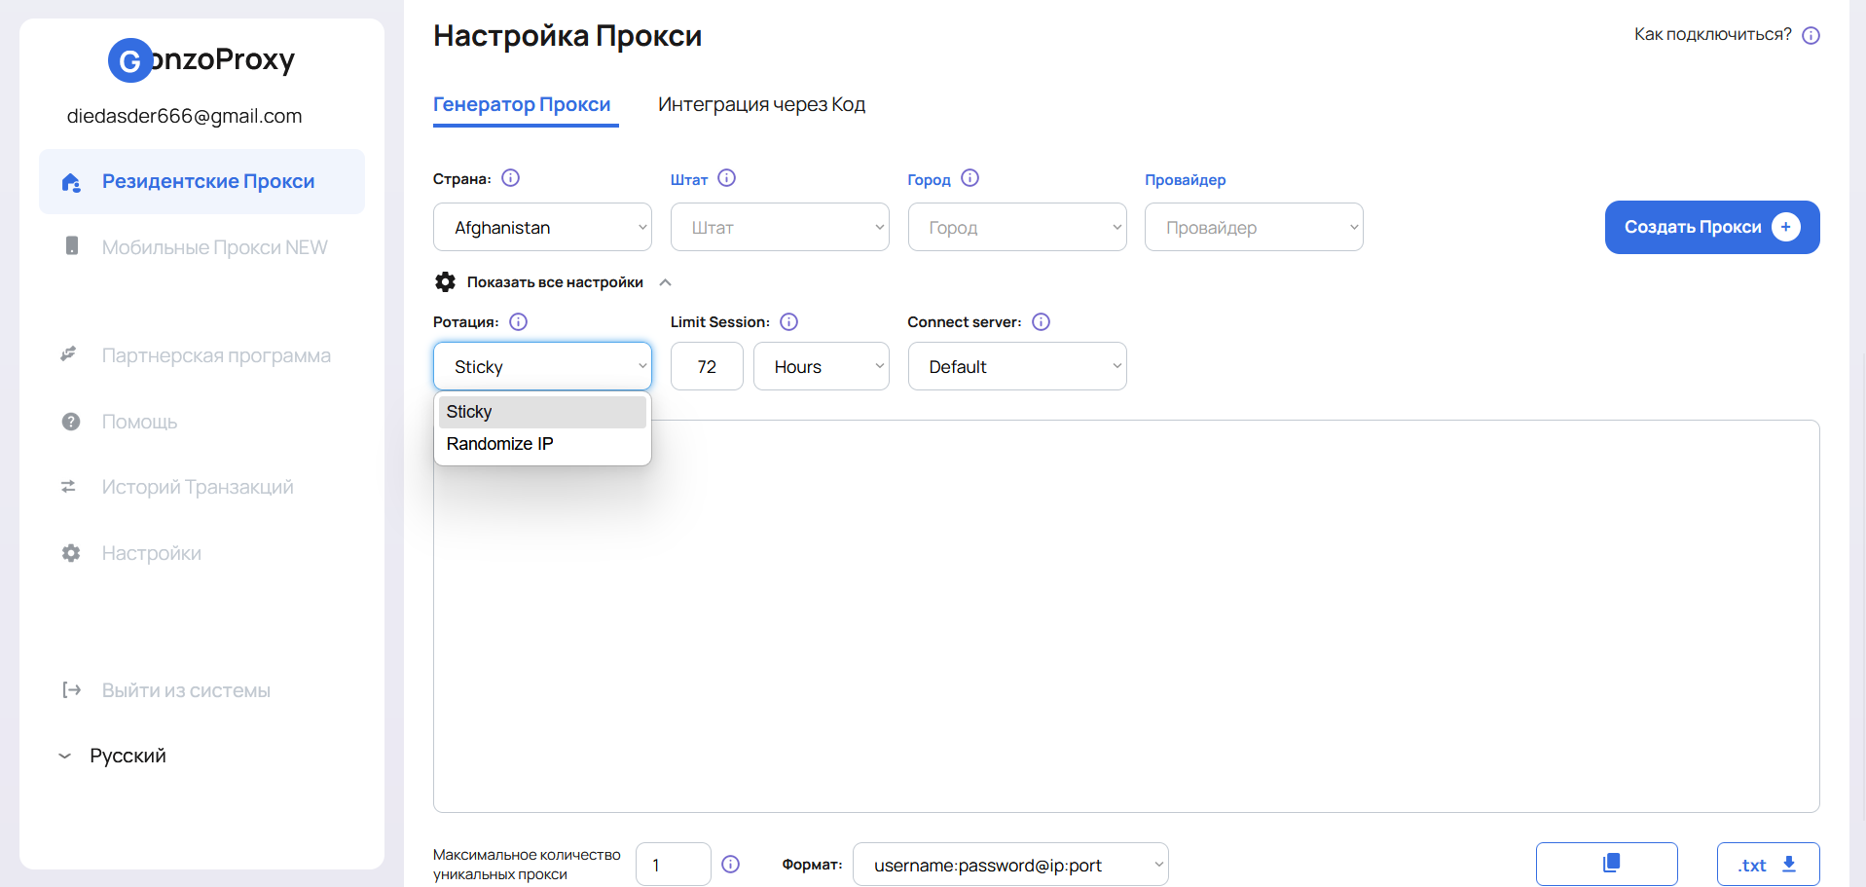Collapse Показать все настройки chevron
1866x887 pixels.
click(x=666, y=282)
